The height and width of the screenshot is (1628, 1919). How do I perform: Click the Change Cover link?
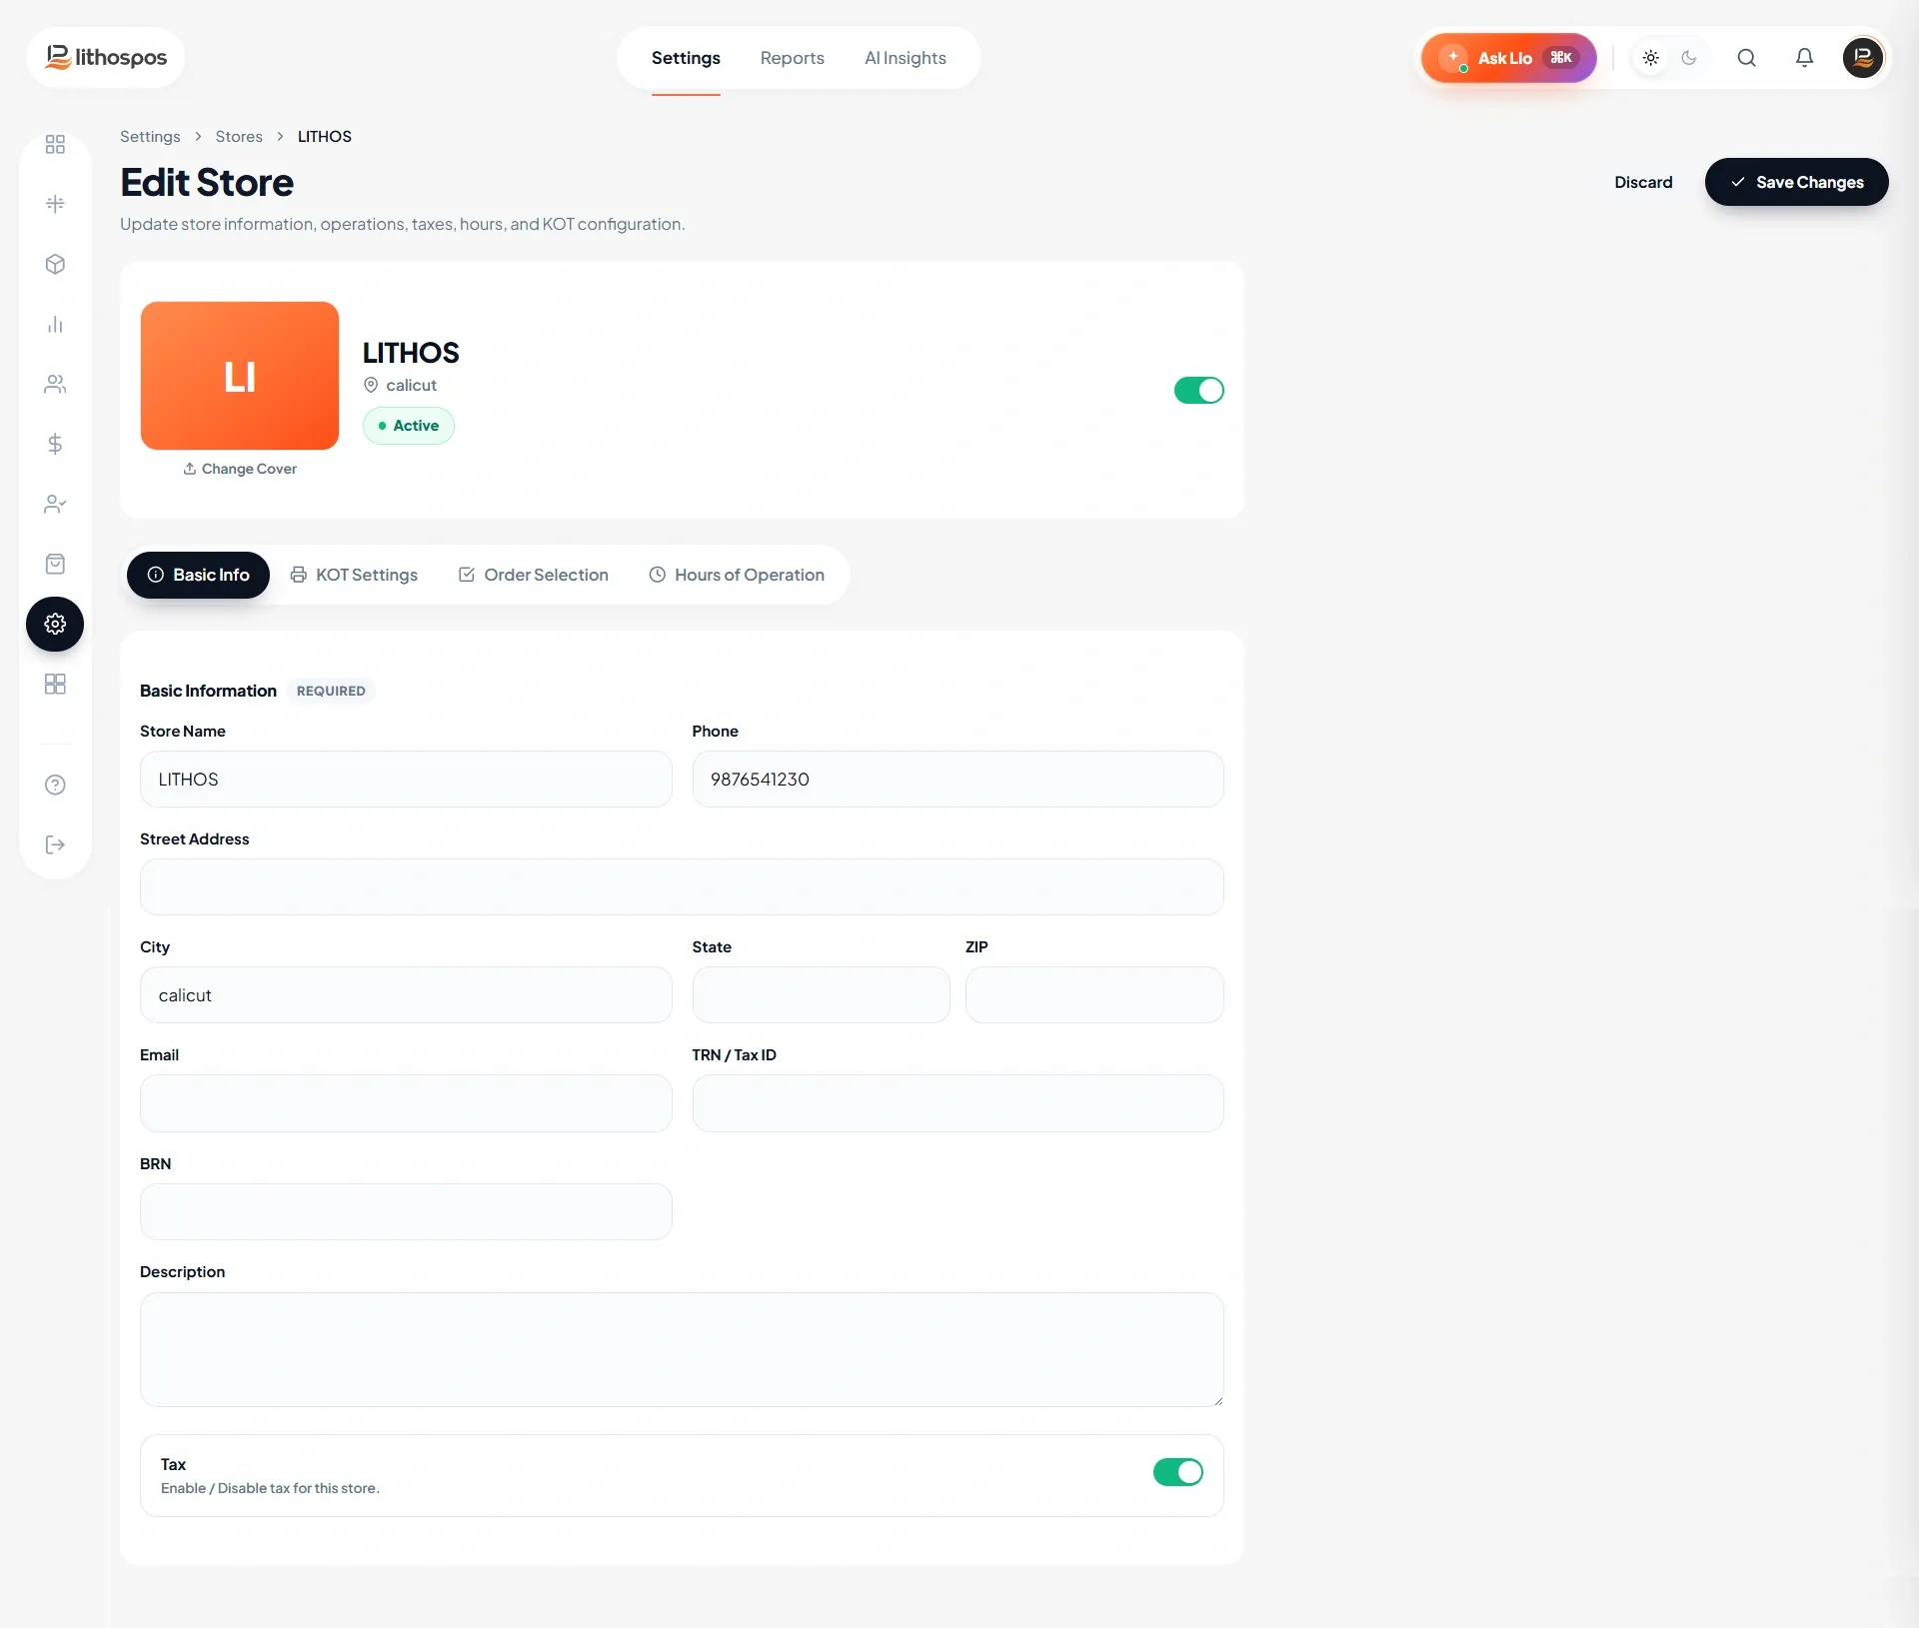click(240, 469)
